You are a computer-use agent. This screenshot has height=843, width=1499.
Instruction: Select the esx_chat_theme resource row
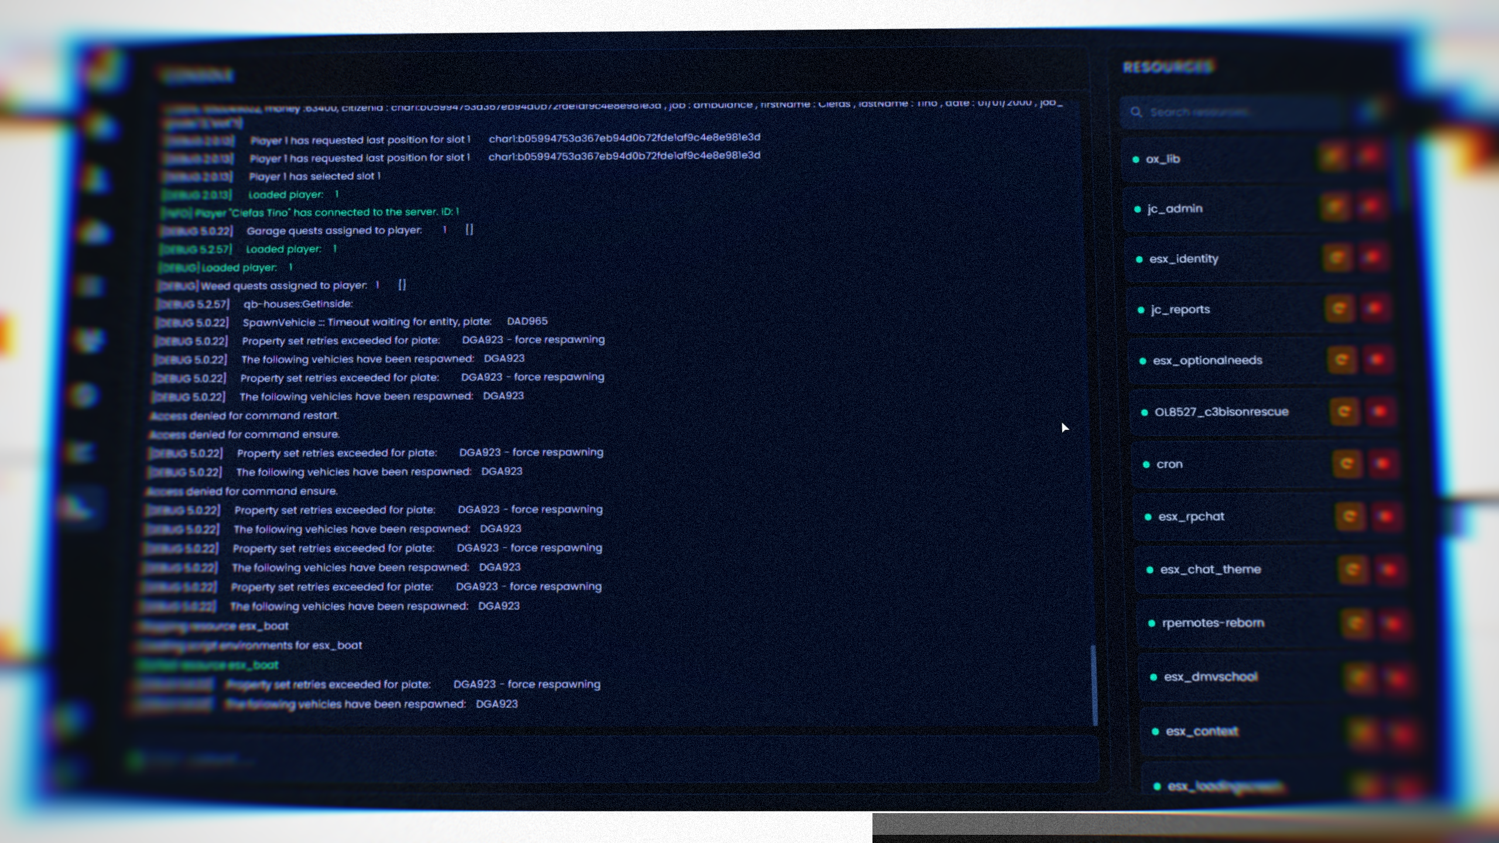1272,569
